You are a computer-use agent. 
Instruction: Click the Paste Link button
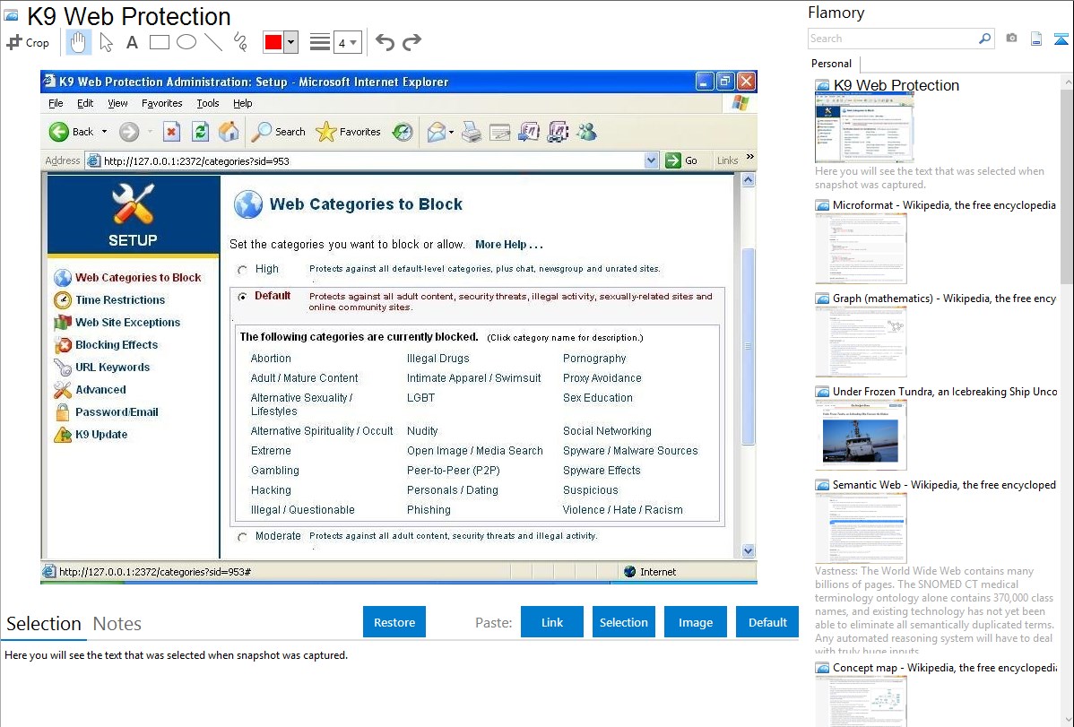552,622
